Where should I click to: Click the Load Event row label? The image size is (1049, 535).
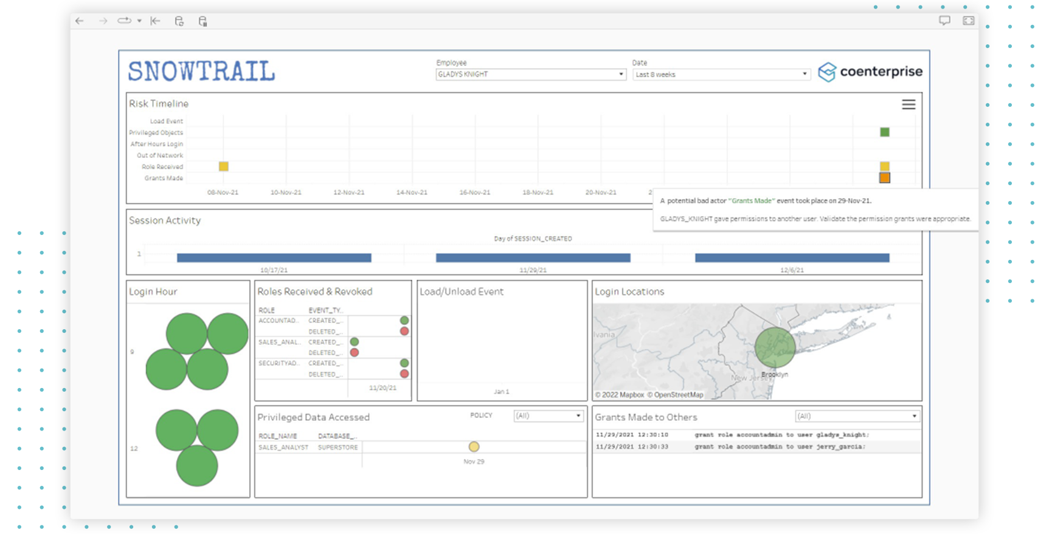tap(167, 121)
